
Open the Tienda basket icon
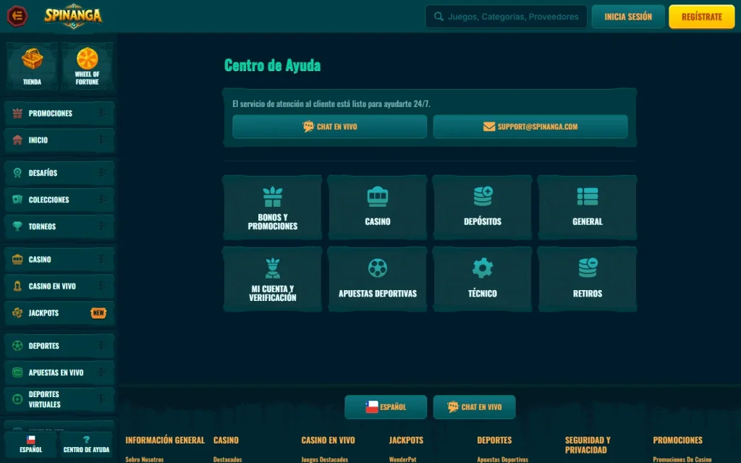tap(32, 59)
